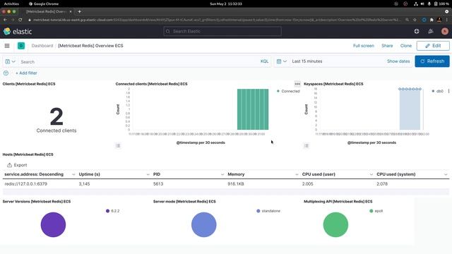452x254 pixels.
Task: Click the green Multiplexing API pie
Action: coord(335,224)
